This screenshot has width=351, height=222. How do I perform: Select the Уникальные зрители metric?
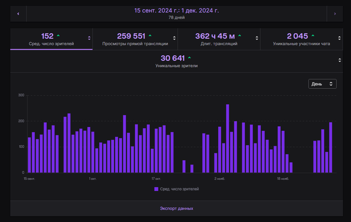[177, 61]
